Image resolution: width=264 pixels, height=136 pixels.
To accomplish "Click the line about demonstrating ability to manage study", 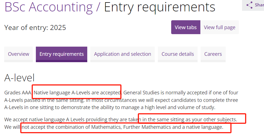I will click(110, 107).
